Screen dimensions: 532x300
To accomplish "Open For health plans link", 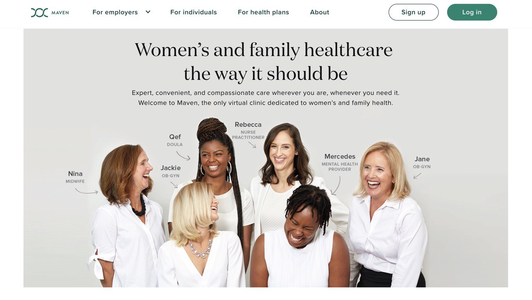I will pyautogui.click(x=264, y=12).
